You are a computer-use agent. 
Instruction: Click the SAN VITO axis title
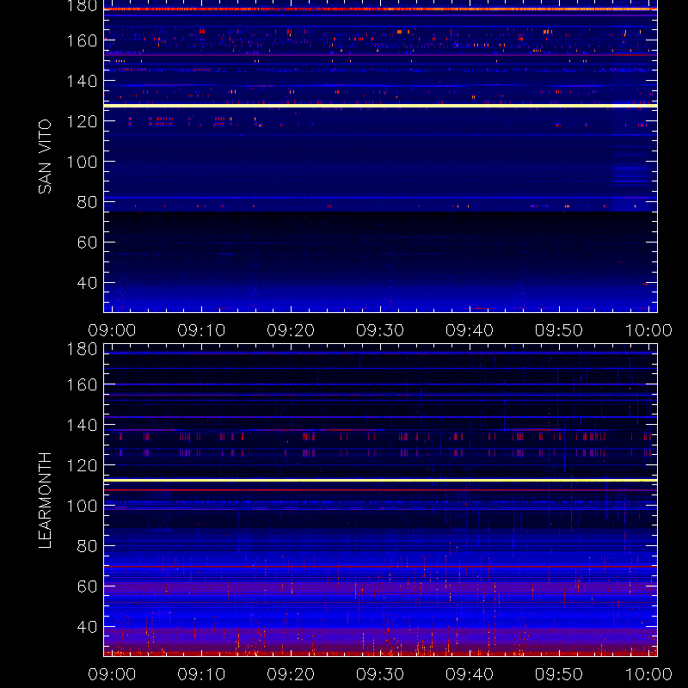pyautogui.click(x=45, y=157)
